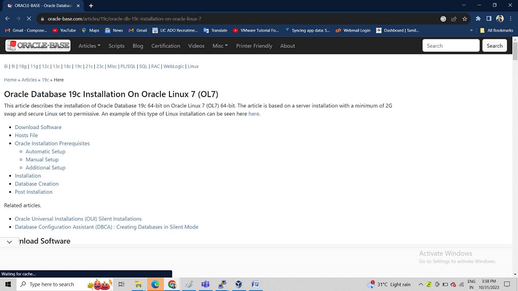
Task: Expand the Misc dropdown menu
Action: tap(220, 46)
